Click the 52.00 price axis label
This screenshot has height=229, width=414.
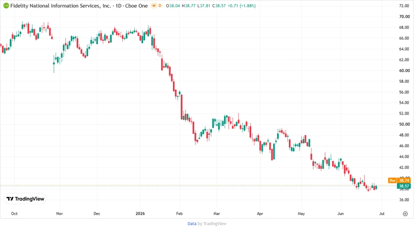[x=404, y=114]
